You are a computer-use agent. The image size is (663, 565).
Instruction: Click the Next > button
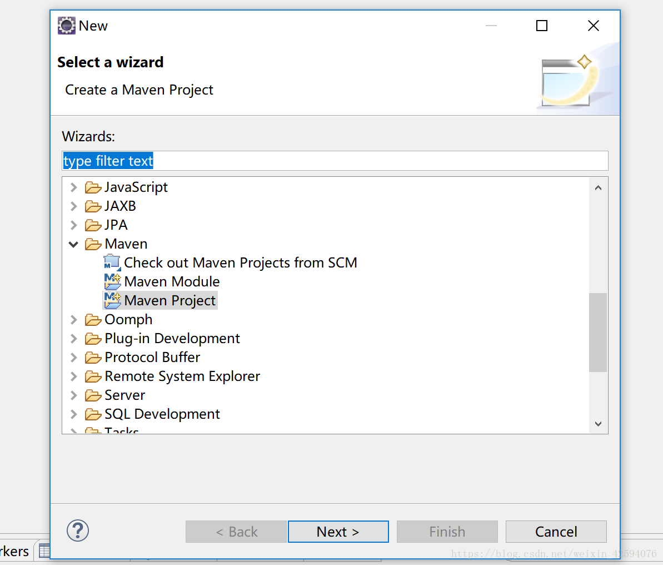pyautogui.click(x=338, y=532)
